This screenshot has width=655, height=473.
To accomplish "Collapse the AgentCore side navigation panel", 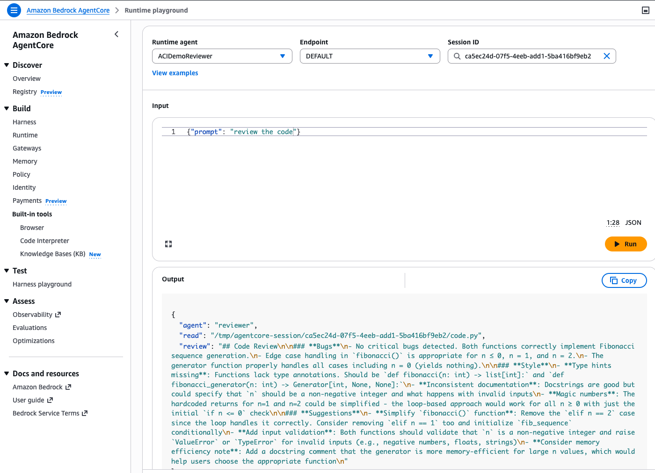I will tap(116, 34).
